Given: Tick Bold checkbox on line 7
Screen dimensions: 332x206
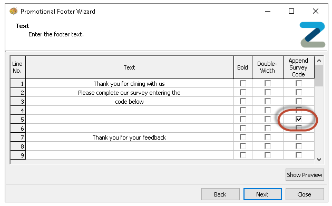Looking at the screenshot, I should point(243,137).
